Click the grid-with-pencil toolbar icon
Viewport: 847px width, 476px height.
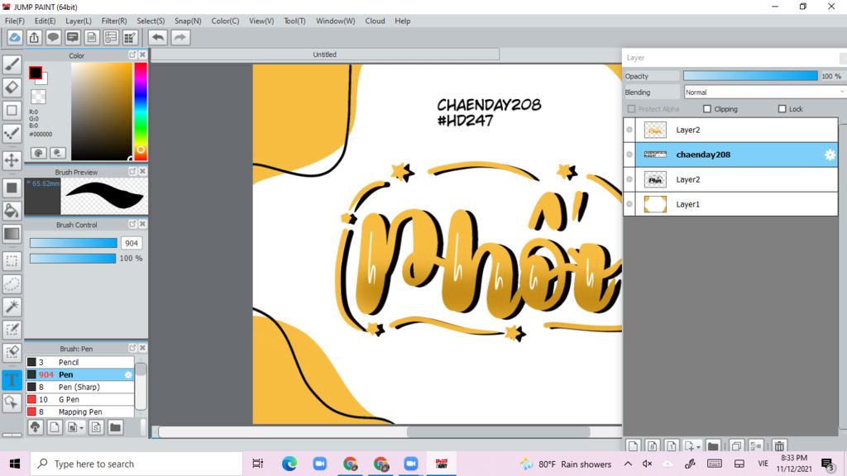click(x=130, y=37)
